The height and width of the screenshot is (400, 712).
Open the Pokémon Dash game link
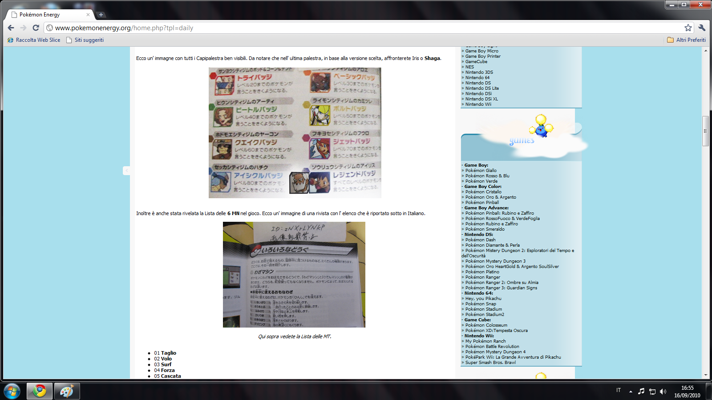[480, 240]
